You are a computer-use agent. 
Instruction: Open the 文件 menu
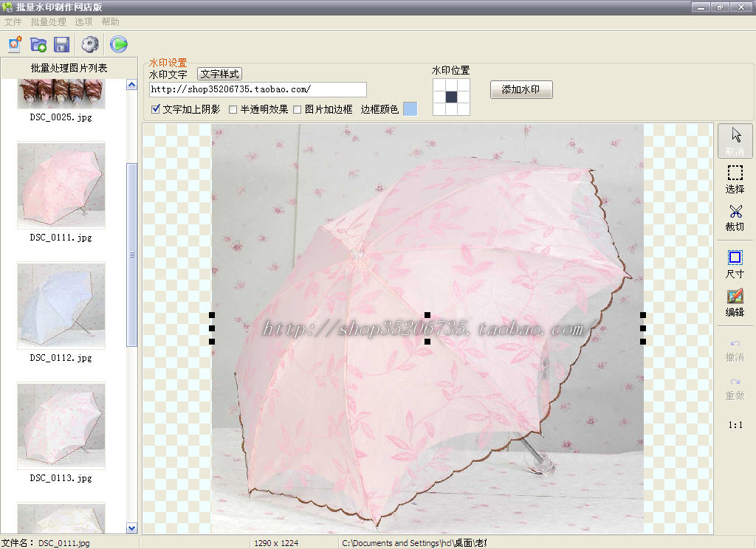pyautogui.click(x=13, y=21)
